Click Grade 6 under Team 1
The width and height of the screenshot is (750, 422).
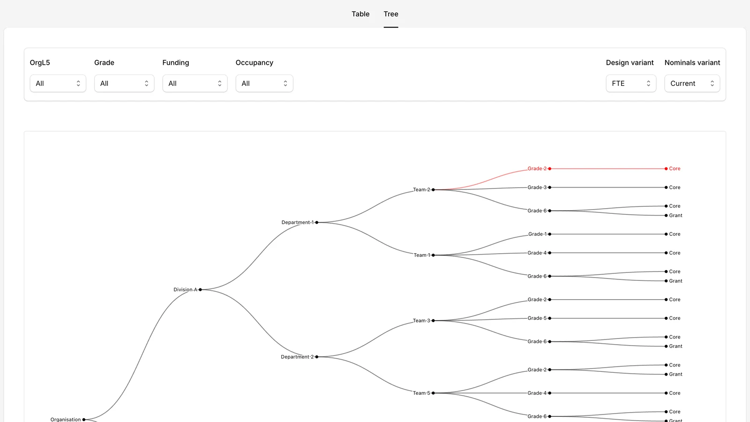(x=550, y=276)
